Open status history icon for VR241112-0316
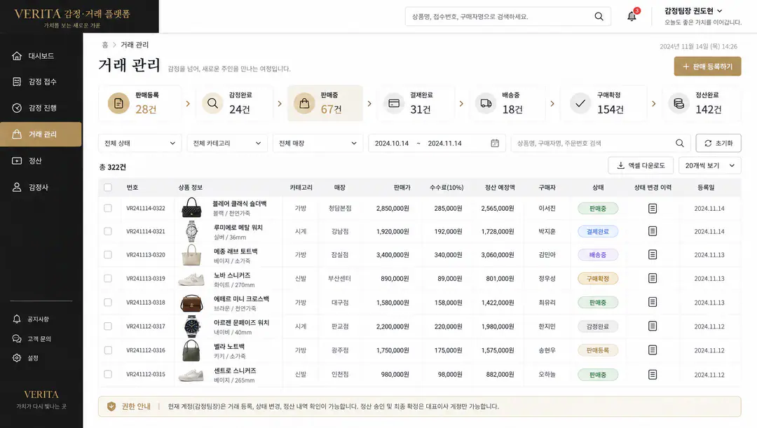 [653, 350]
